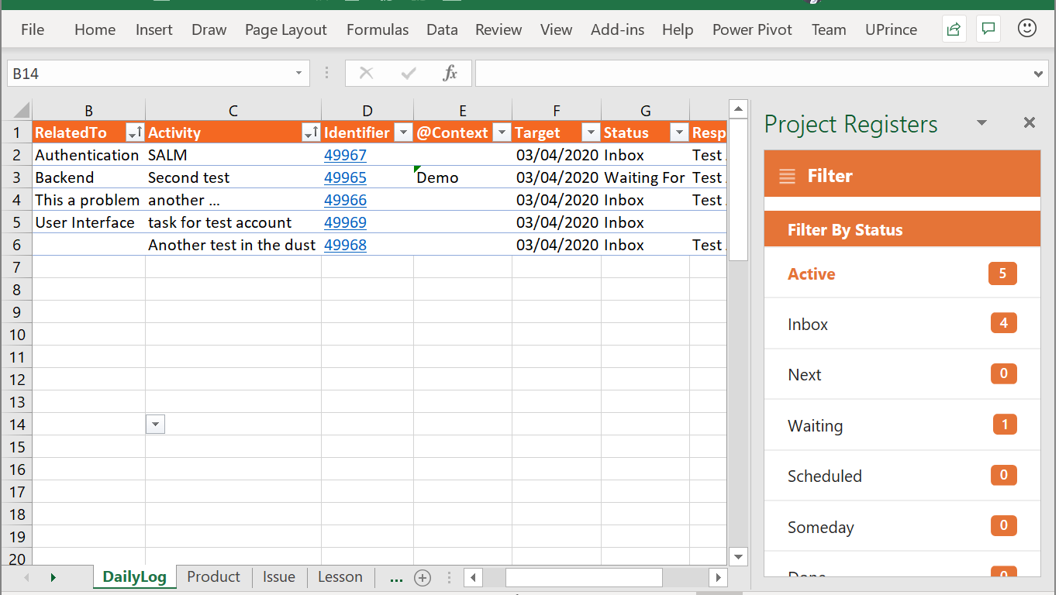Open the Activity column filter dropdown
Image resolution: width=1059 pixels, height=595 pixels.
tap(311, 132)
